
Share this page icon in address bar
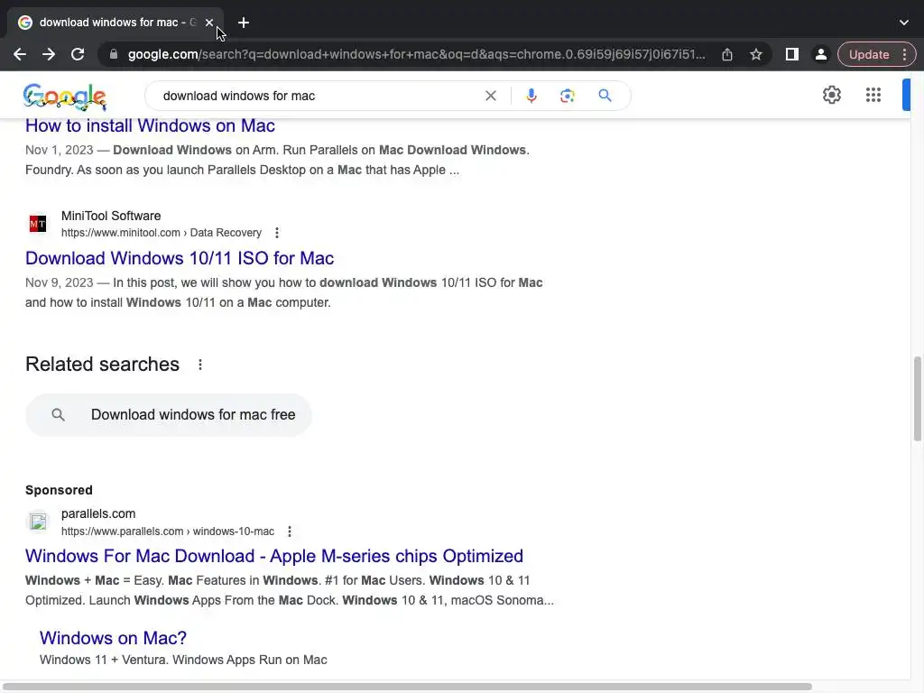(x=727, y=54)
